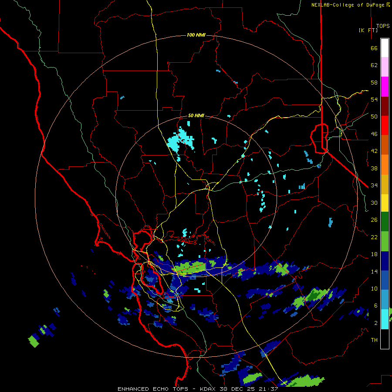Select the navy blue legend swatch
392x392 pixels.
pyautogui.click(x=385, y=261)
